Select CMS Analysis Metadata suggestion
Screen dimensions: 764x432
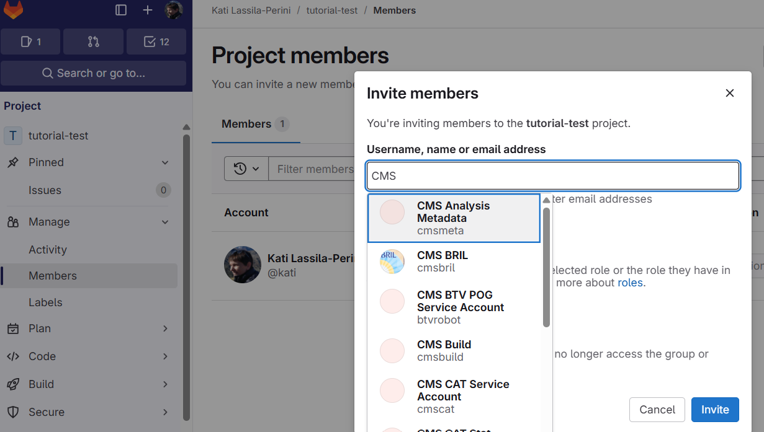coord(454,218)
